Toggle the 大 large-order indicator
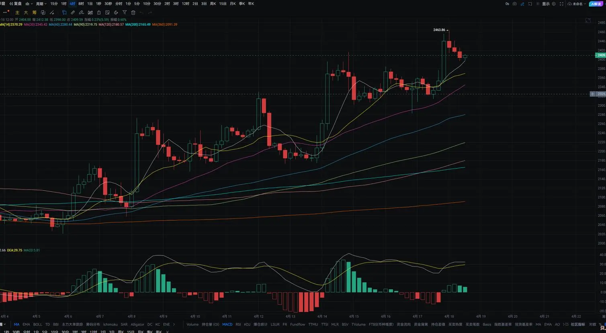This screenshot has width=606, height=333. click(x=26, y=12)
